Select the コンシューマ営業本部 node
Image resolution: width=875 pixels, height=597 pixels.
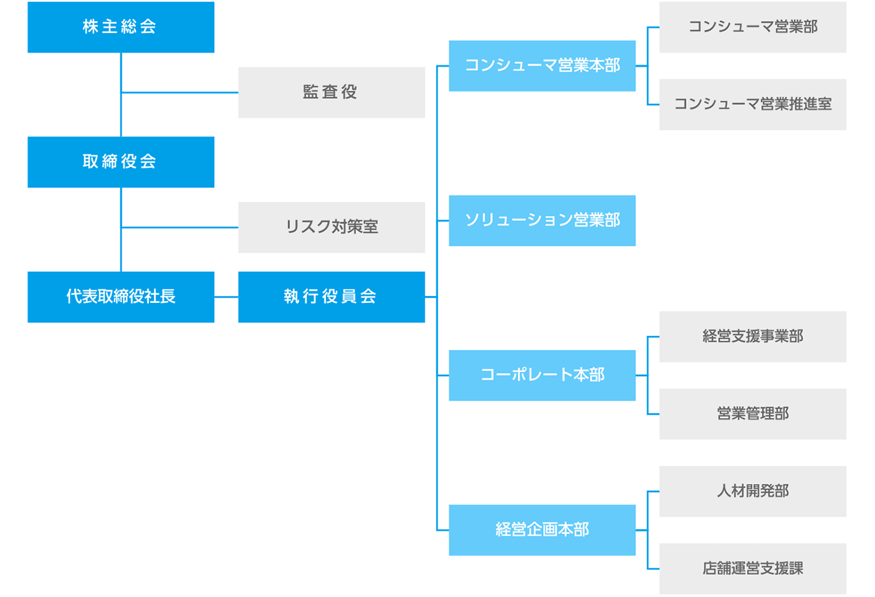click(x=542, y=66)
